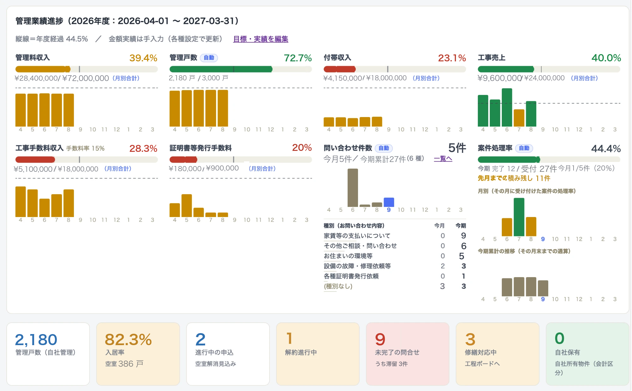Click the blue month 9 inquiries bar
Image resolution: width=632 pixels, height=391 pixels.
389,202
